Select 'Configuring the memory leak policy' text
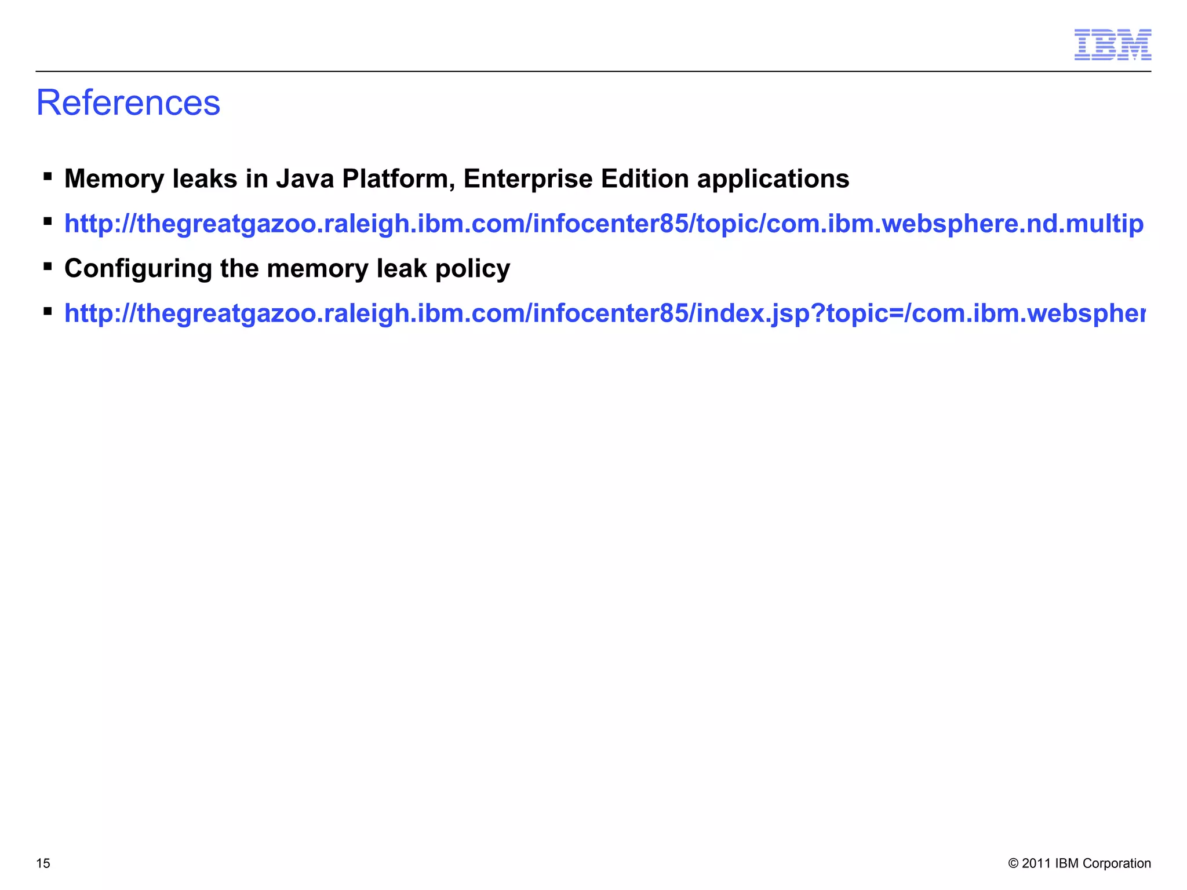 [x=287, y=268]
